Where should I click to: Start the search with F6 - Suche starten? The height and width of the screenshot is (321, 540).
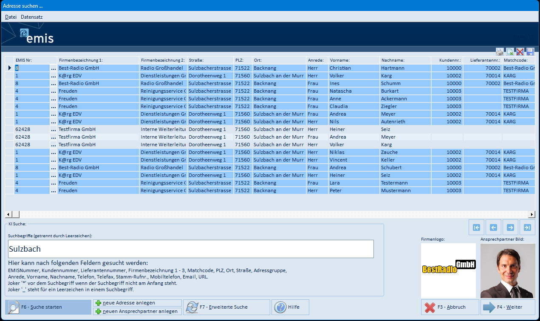[48, 307]
